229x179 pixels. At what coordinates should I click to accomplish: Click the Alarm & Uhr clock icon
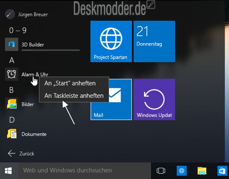click(x=12, y=74)
